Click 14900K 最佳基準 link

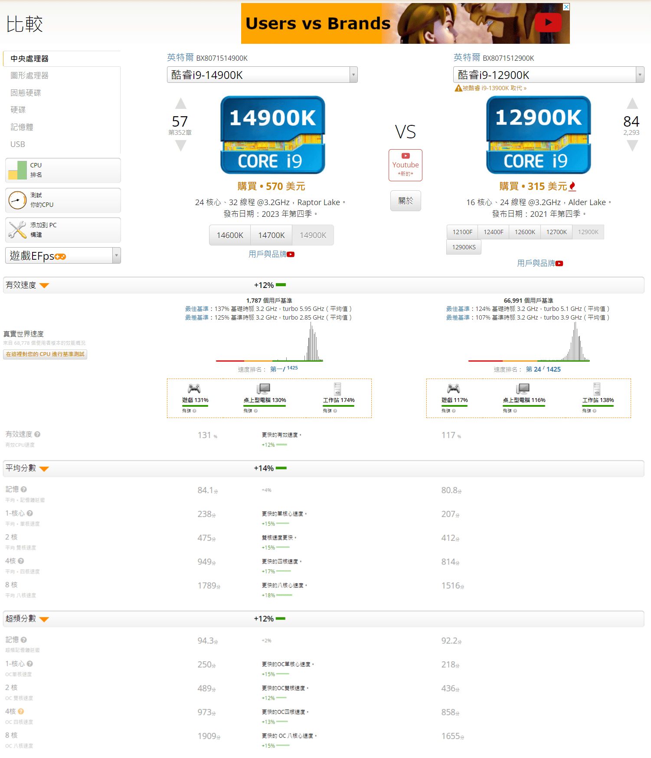[x=197, y=309]
